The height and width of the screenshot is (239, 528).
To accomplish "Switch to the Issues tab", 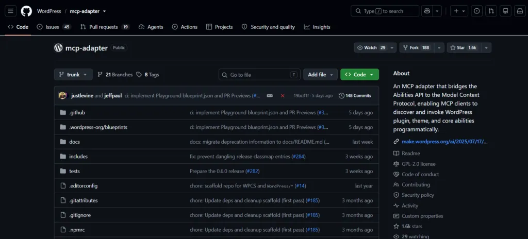I will [x=54, y=27].
